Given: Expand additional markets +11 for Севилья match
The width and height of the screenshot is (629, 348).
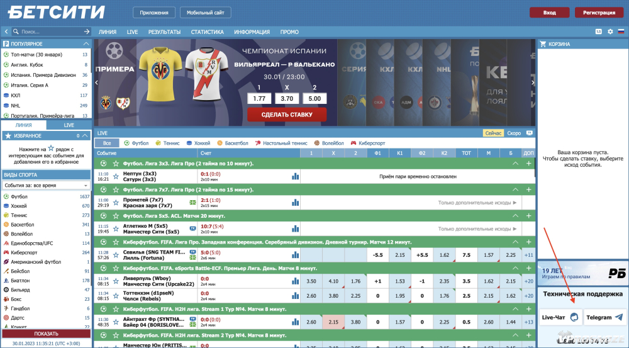Looking at the screenshot, I should pos(529,255).
